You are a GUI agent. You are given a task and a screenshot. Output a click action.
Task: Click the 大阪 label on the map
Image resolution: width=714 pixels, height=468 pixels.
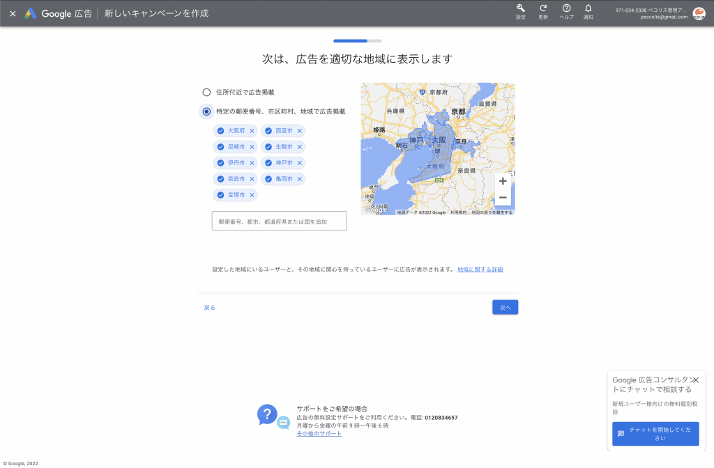pos(439,140)
